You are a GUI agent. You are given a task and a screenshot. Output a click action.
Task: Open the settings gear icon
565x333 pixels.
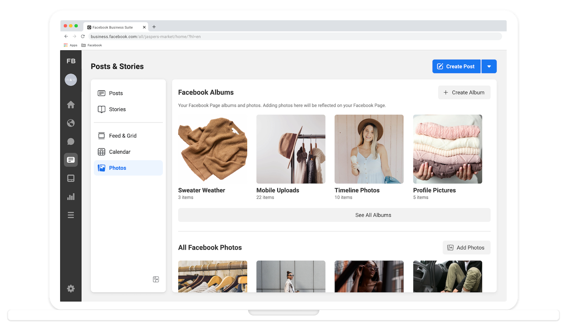71,289
